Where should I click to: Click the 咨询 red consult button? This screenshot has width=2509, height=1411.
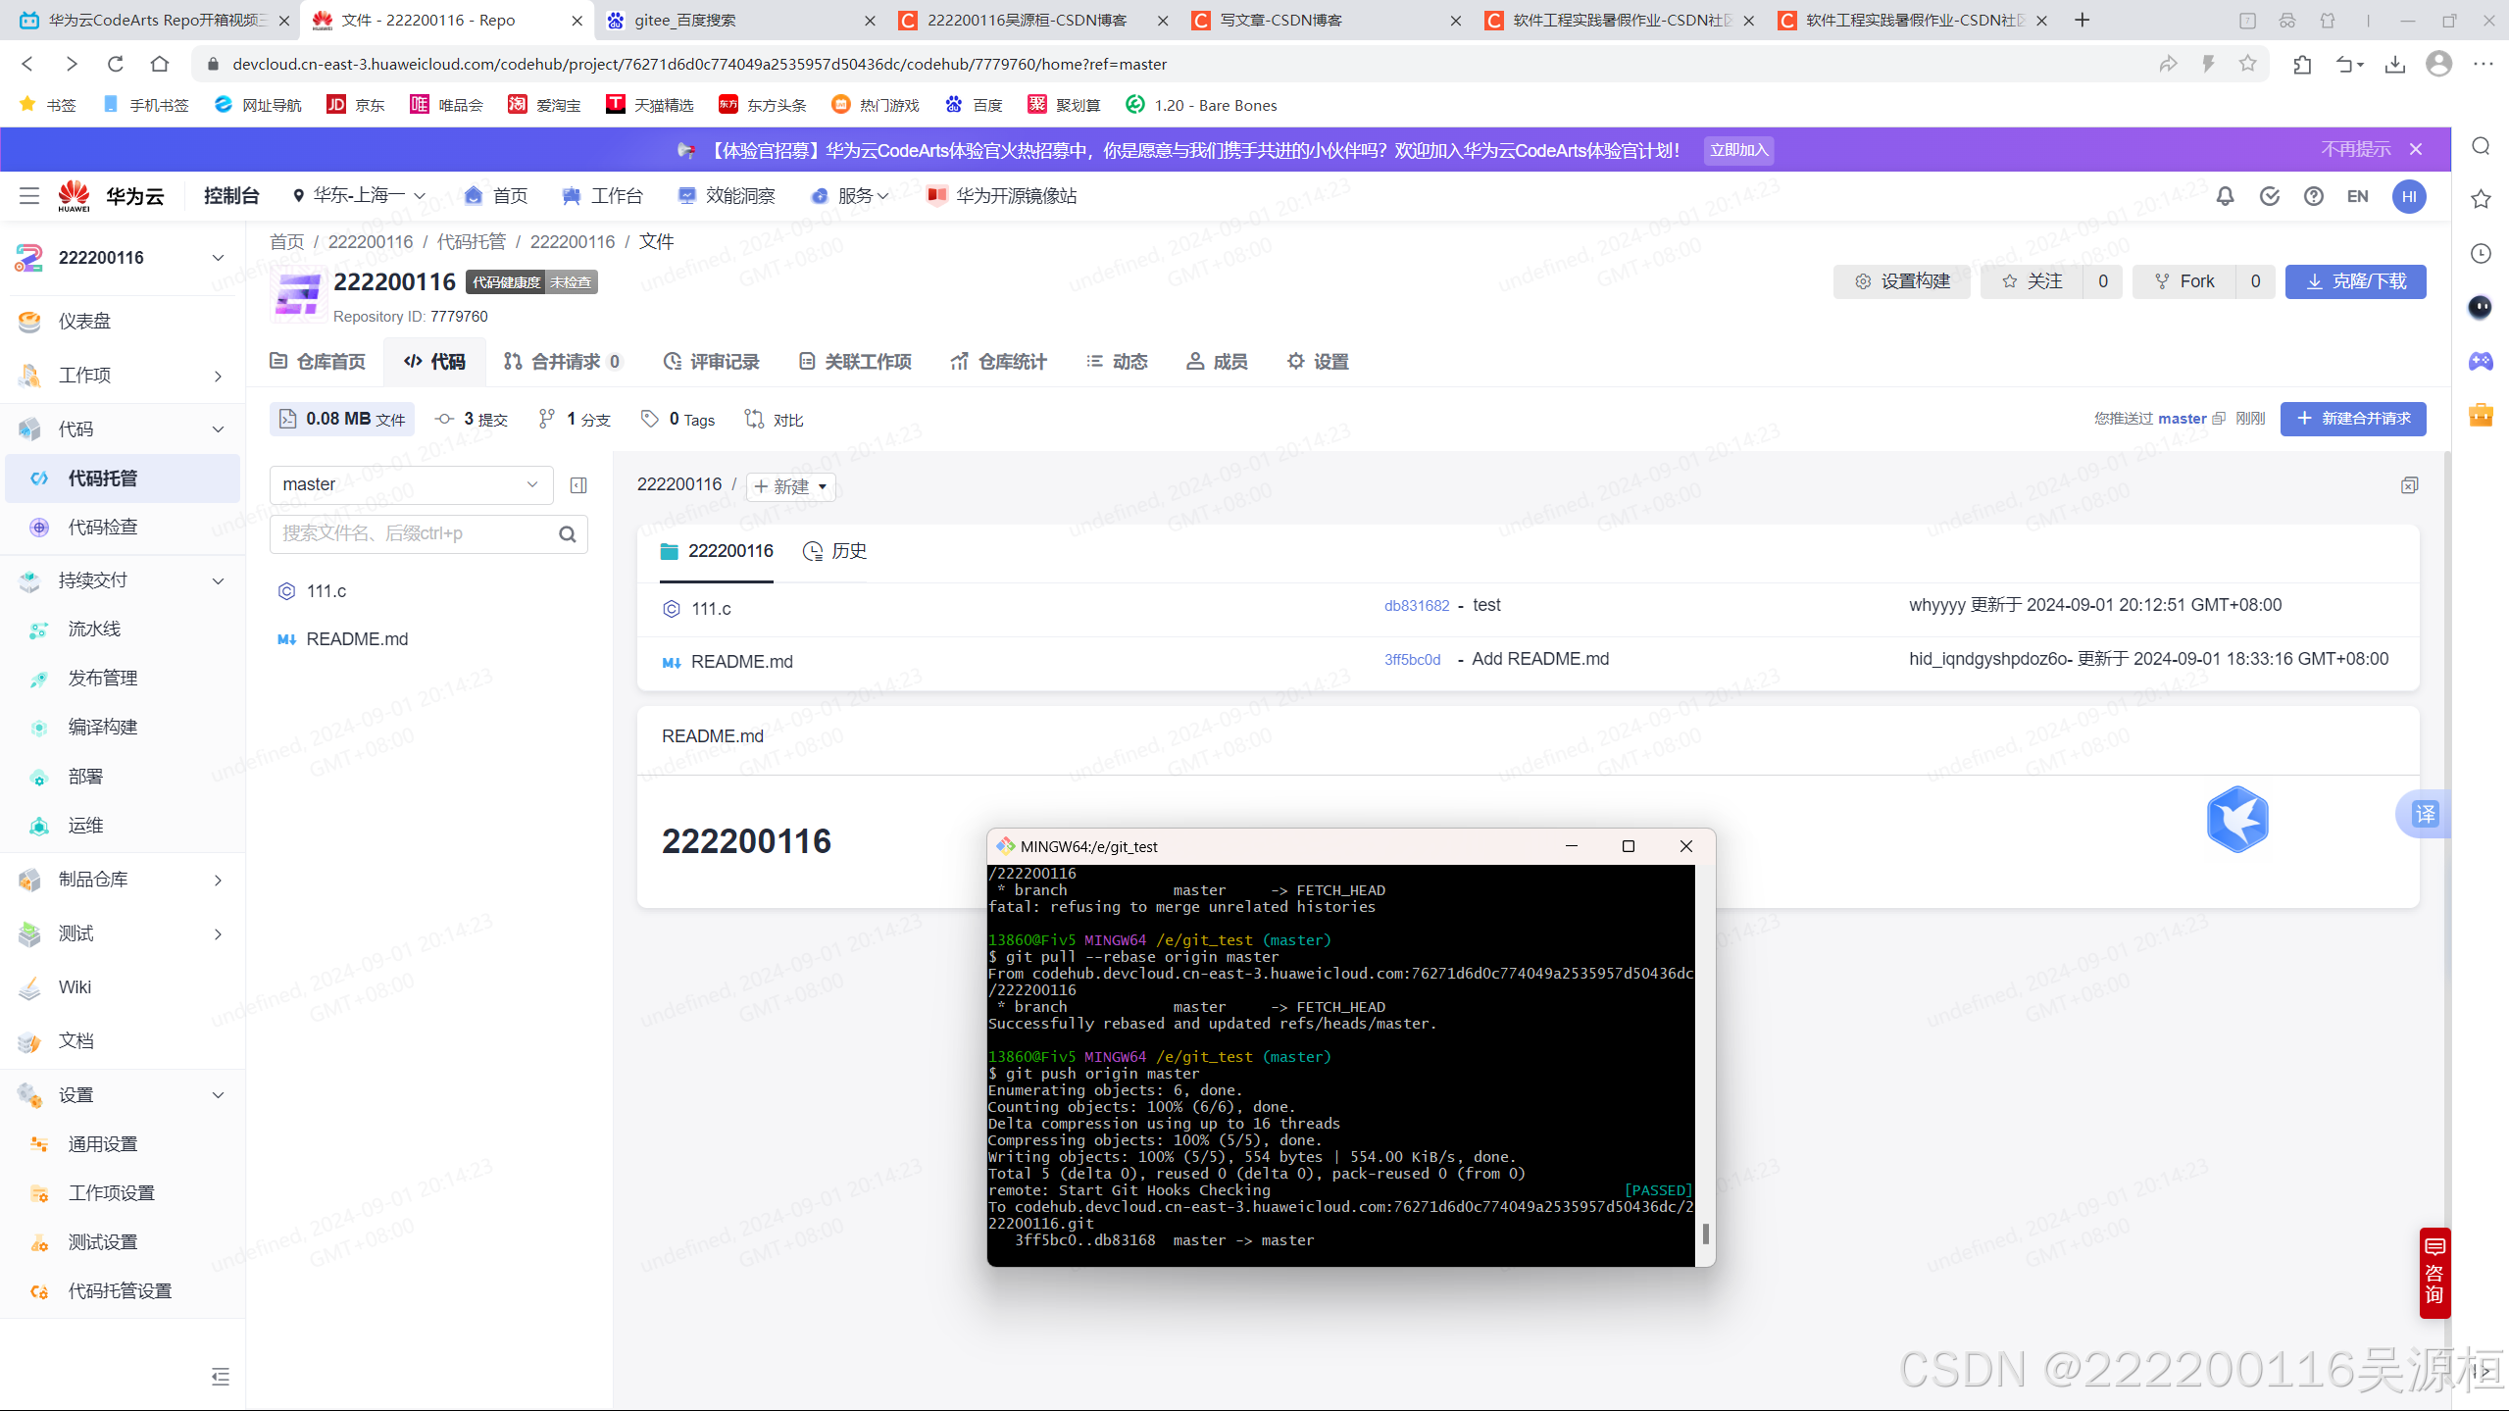(2434, 1273)
